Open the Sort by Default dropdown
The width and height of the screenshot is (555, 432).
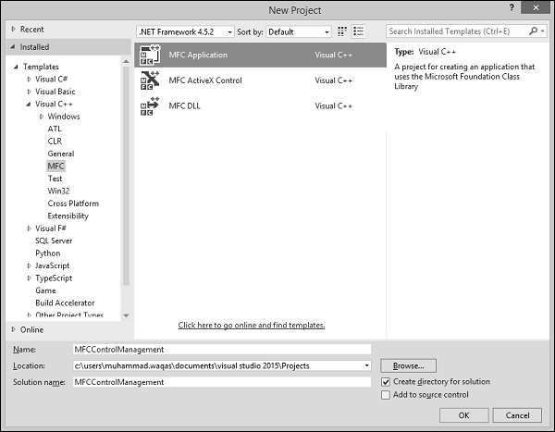point(299,31)
